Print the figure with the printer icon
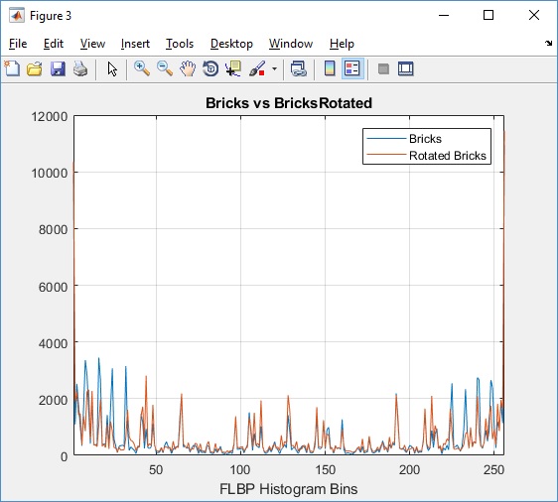Image resolution: width=558 pixels, height=502 pixels. [80, 68]
